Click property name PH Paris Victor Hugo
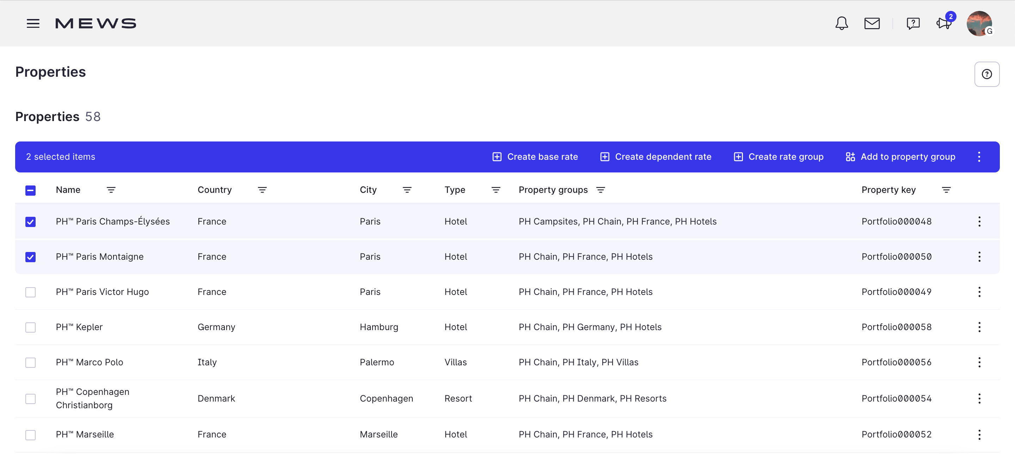 [103, 292]
